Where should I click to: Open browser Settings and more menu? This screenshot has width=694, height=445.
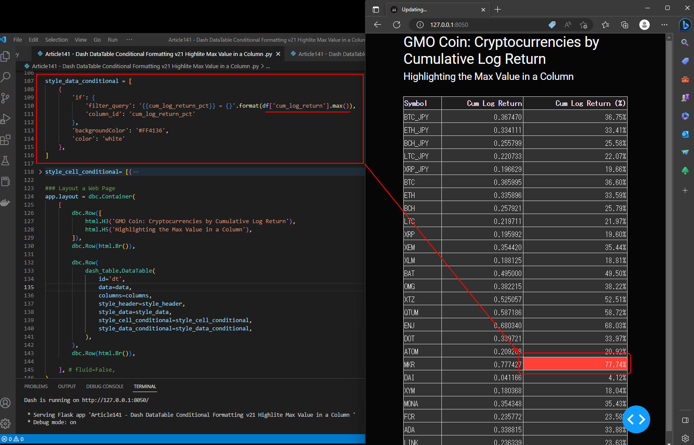pyautogui.click(x=664, y=25)
